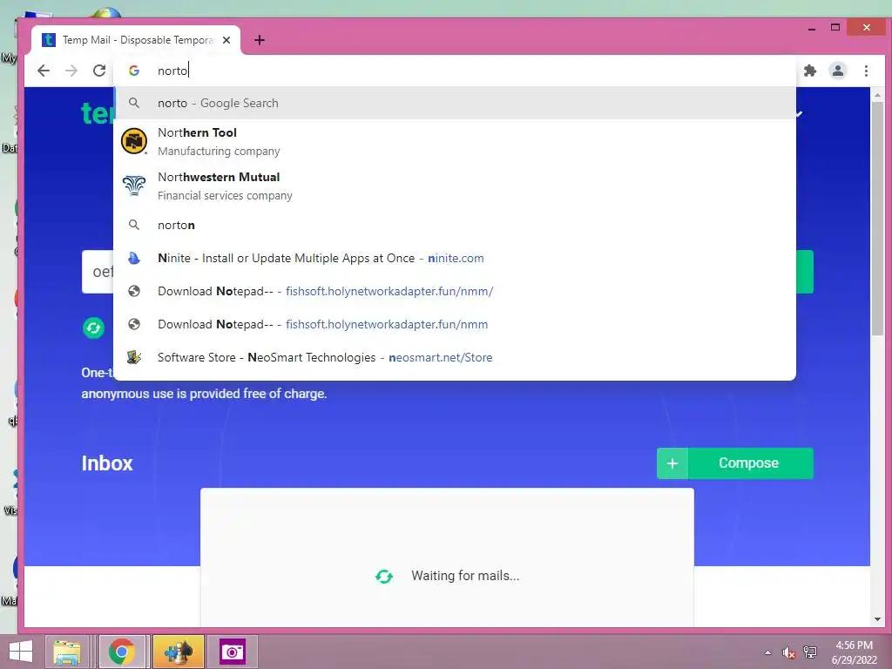Click the NeoSmart store favicon icon

(x=134, y=357)
